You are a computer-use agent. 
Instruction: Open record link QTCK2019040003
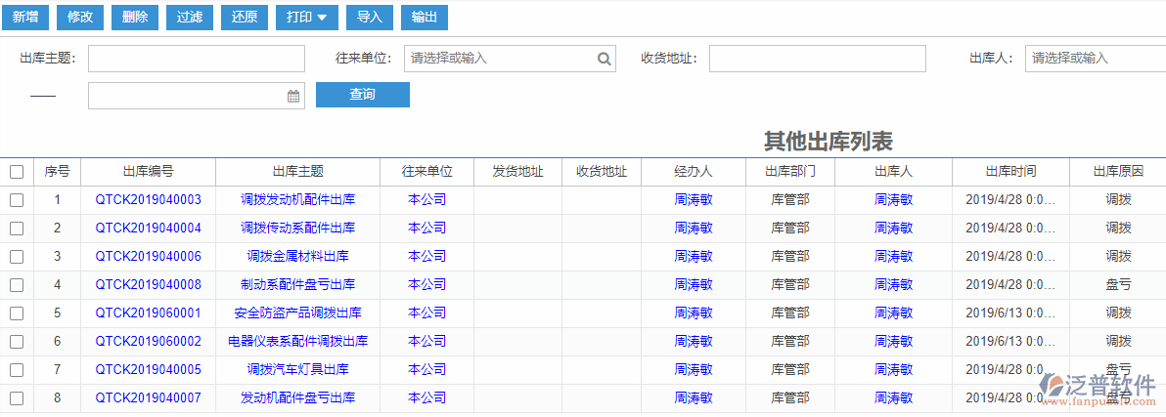[x=148, y=200]
